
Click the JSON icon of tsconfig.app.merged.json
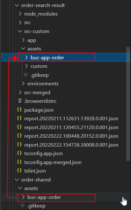point(19,162)
